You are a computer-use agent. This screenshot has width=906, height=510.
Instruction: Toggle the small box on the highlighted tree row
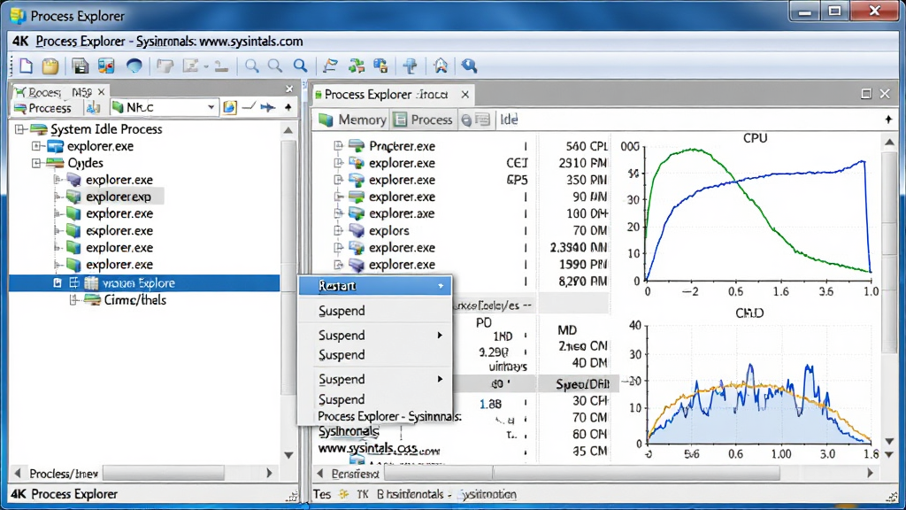[x=58, y=282]
